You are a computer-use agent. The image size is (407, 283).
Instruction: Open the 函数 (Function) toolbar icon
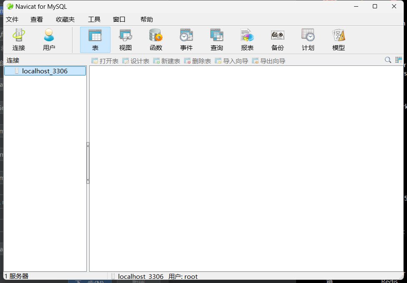point(156,40)
